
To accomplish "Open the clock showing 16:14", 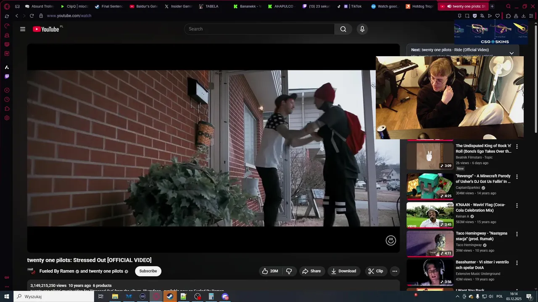I will [514, 296].
